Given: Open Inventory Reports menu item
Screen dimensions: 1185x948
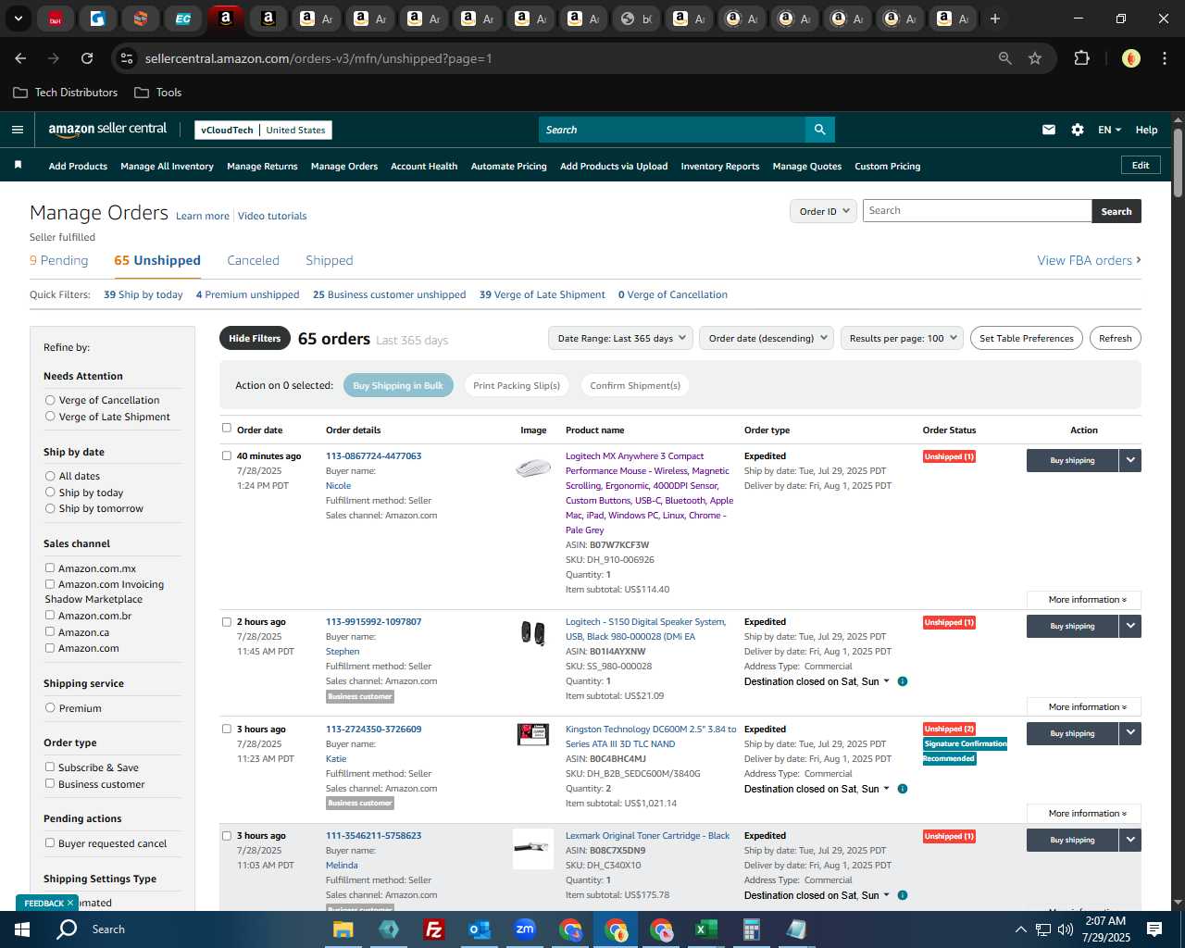Looking at the screenshot, I should click(x=719, y=167).
